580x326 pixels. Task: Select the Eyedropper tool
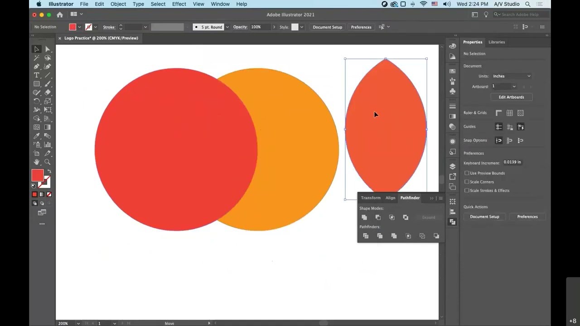coord(37,135)
